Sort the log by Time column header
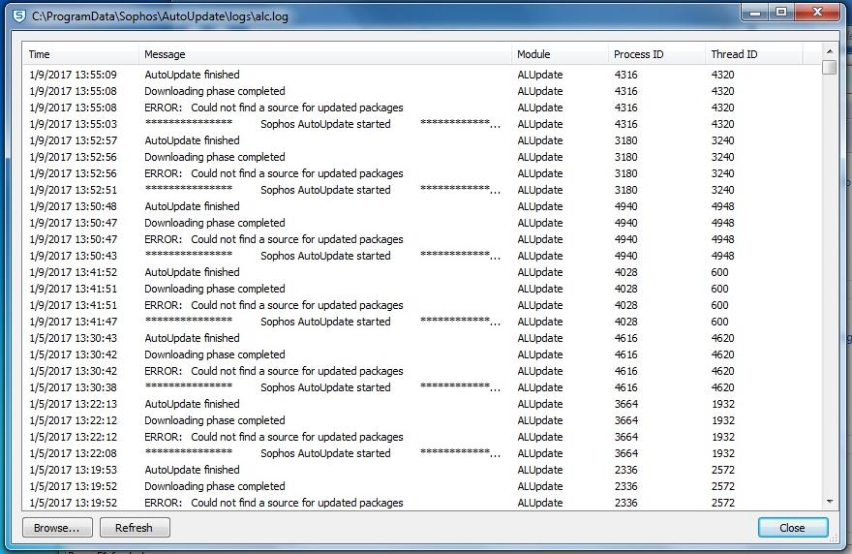The width and height of the screenshot is (852, 554). (x=80, y=54)
